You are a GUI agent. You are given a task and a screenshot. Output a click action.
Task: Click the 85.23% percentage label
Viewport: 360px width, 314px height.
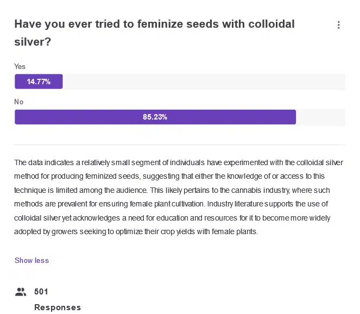click(155, 117)
